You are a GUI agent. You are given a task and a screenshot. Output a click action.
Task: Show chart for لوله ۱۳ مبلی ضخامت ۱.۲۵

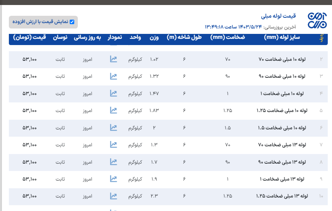coord(113,196)
